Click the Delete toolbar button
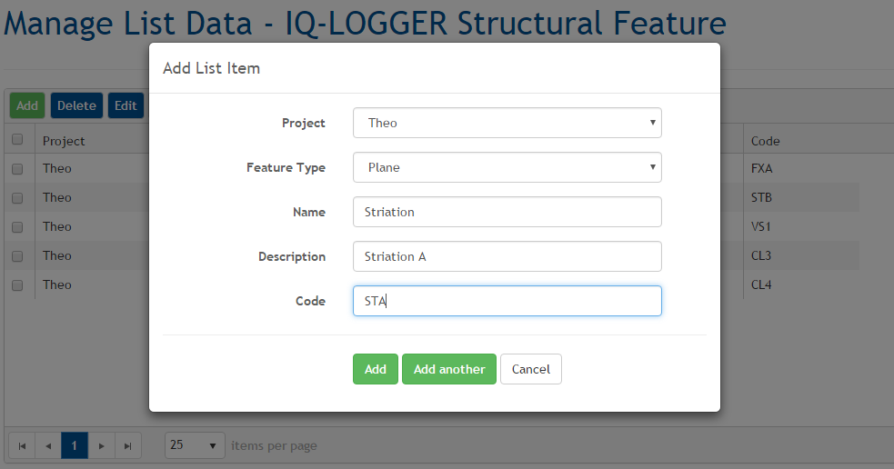 click(76, 105)
